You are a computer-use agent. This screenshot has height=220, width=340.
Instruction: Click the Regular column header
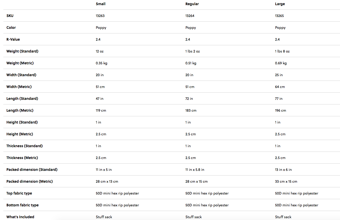point(192,4)
